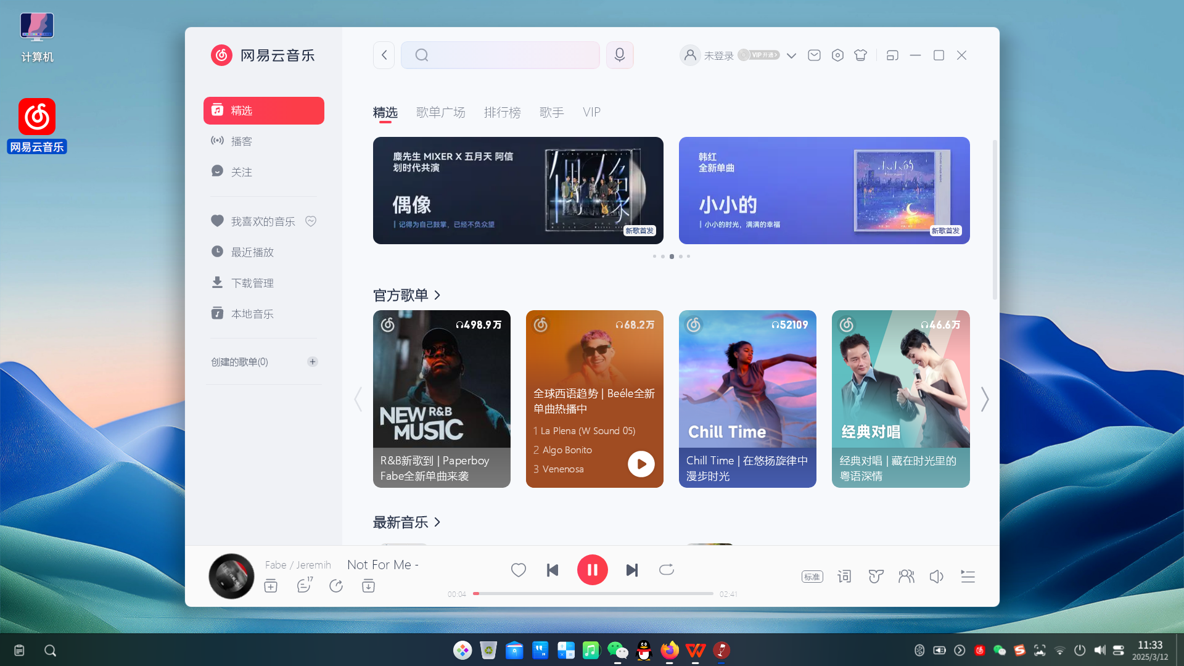Viewport: 1184px width, 666px height.
Task: Click 未登录 to log in
Action: 719,55
